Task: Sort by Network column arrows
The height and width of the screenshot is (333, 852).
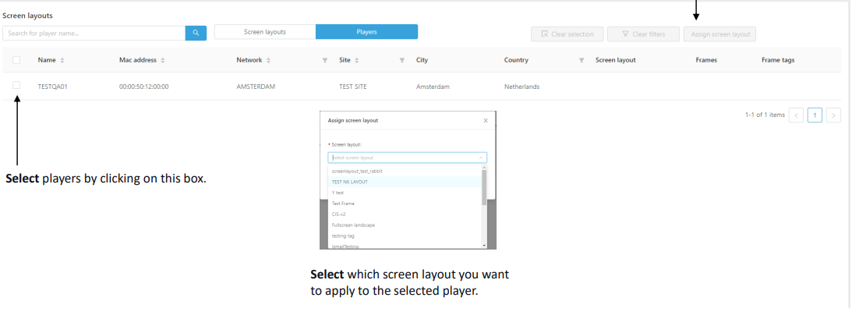Action: pyautogui.click(x=268, y=60)
